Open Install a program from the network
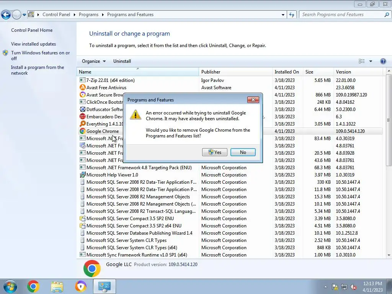This screenshot has height=294, width=392. [x=38, y=70]
